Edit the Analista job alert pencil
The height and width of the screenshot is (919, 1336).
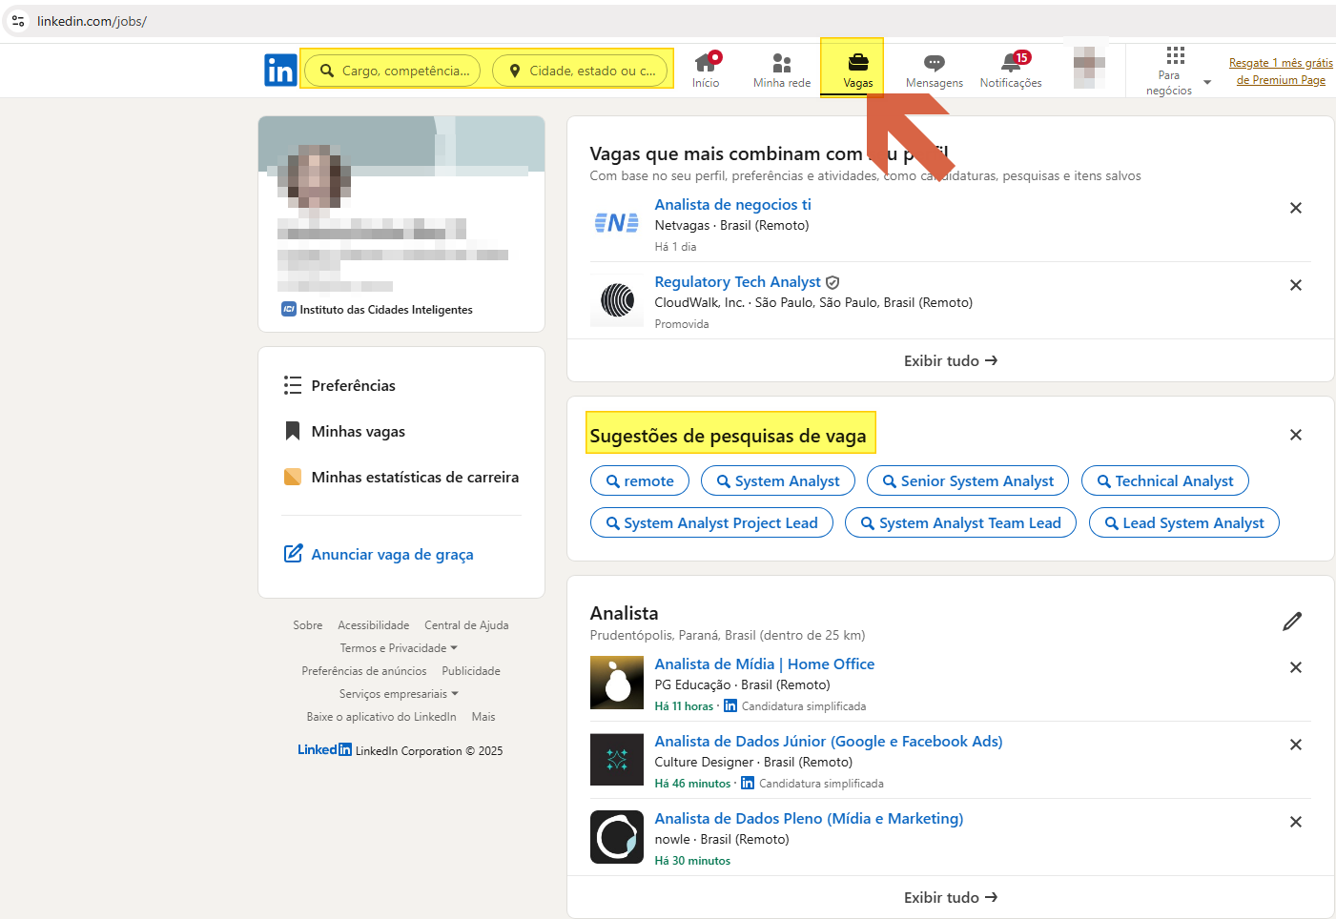1292,622
